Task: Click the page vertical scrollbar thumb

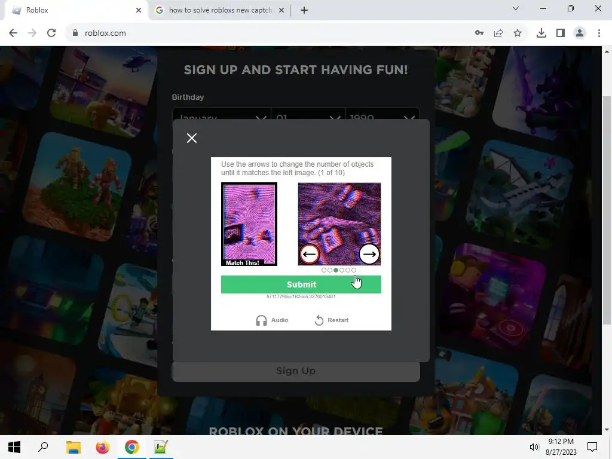Action: [607, 210]
